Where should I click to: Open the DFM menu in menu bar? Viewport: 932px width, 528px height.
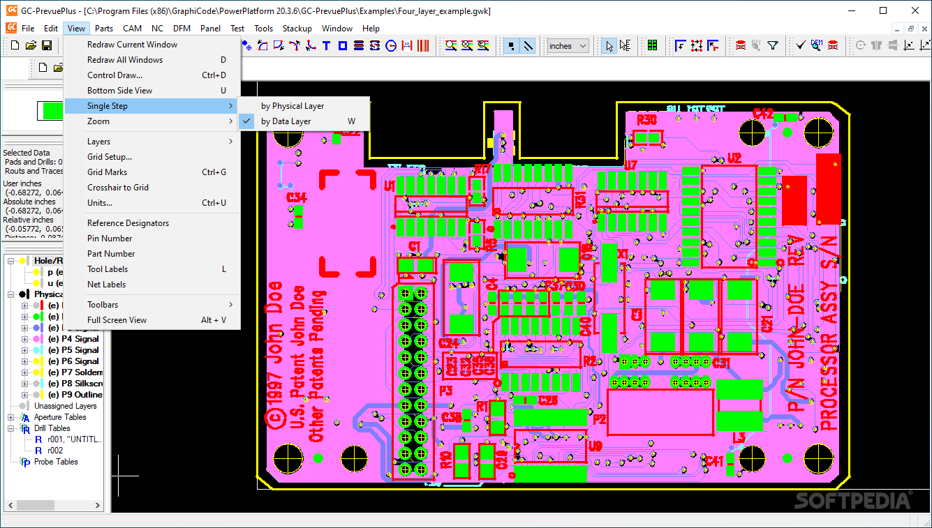(x=182, y=29)
